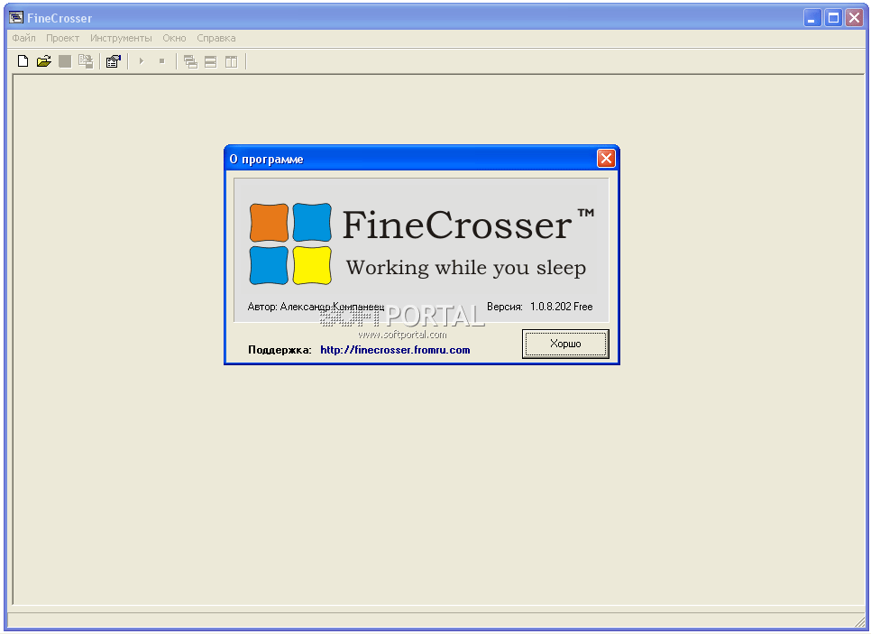Open the Окно menu
871x634 pixels.
[x=174, y=39]
